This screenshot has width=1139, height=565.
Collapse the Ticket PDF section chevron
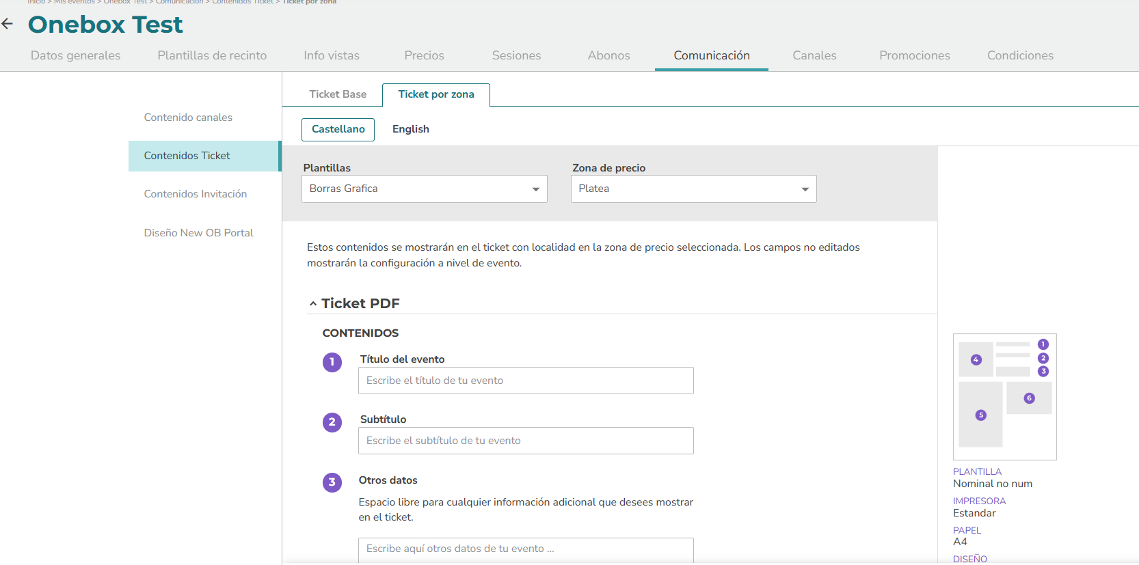point(313,303)
